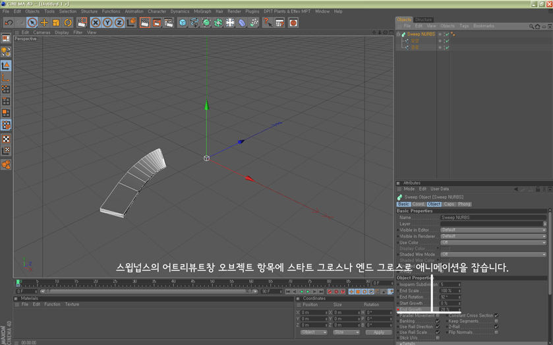
Task: Open the spline objects icon
Action: pos(194,22)
